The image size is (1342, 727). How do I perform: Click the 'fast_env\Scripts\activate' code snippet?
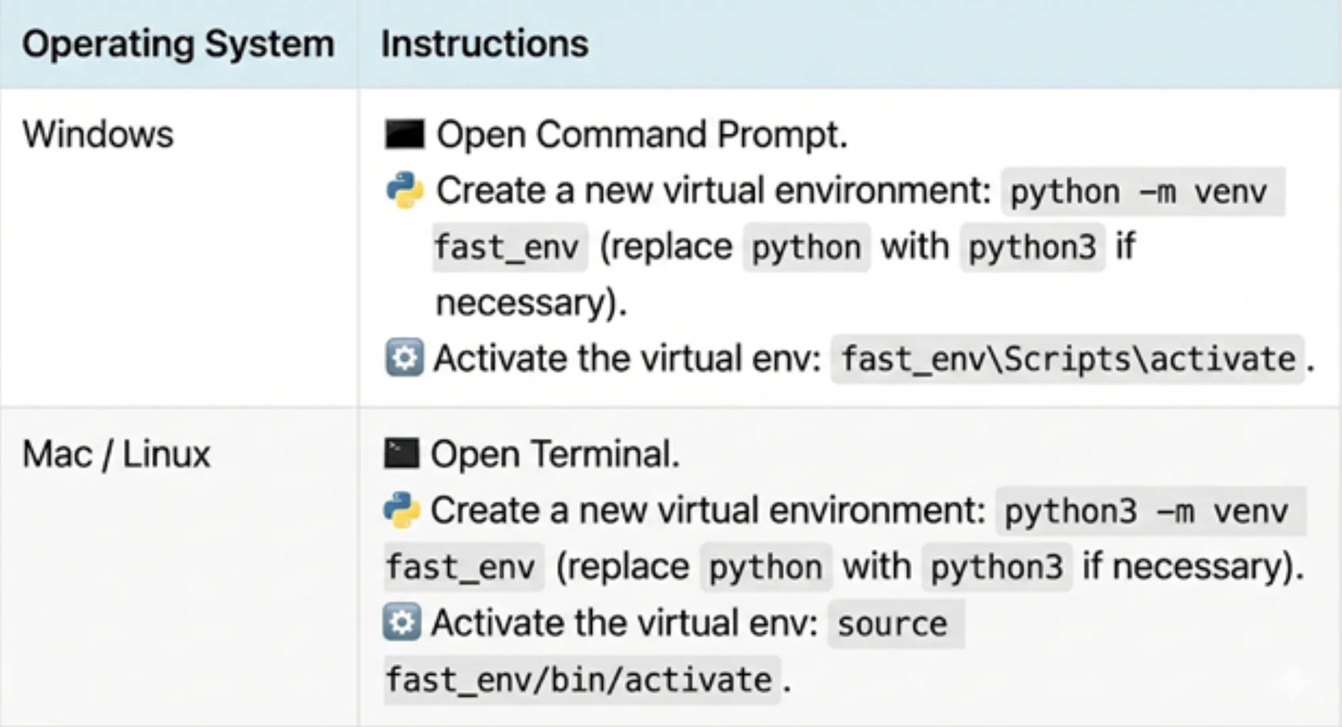pos(1068,359)
